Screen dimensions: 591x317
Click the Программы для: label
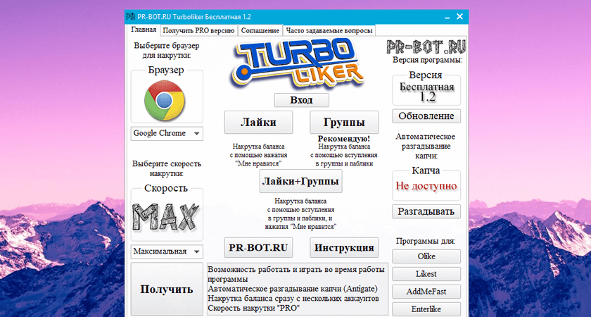426,241
